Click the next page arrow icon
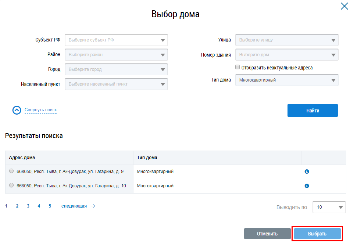 tap(93, 206)
